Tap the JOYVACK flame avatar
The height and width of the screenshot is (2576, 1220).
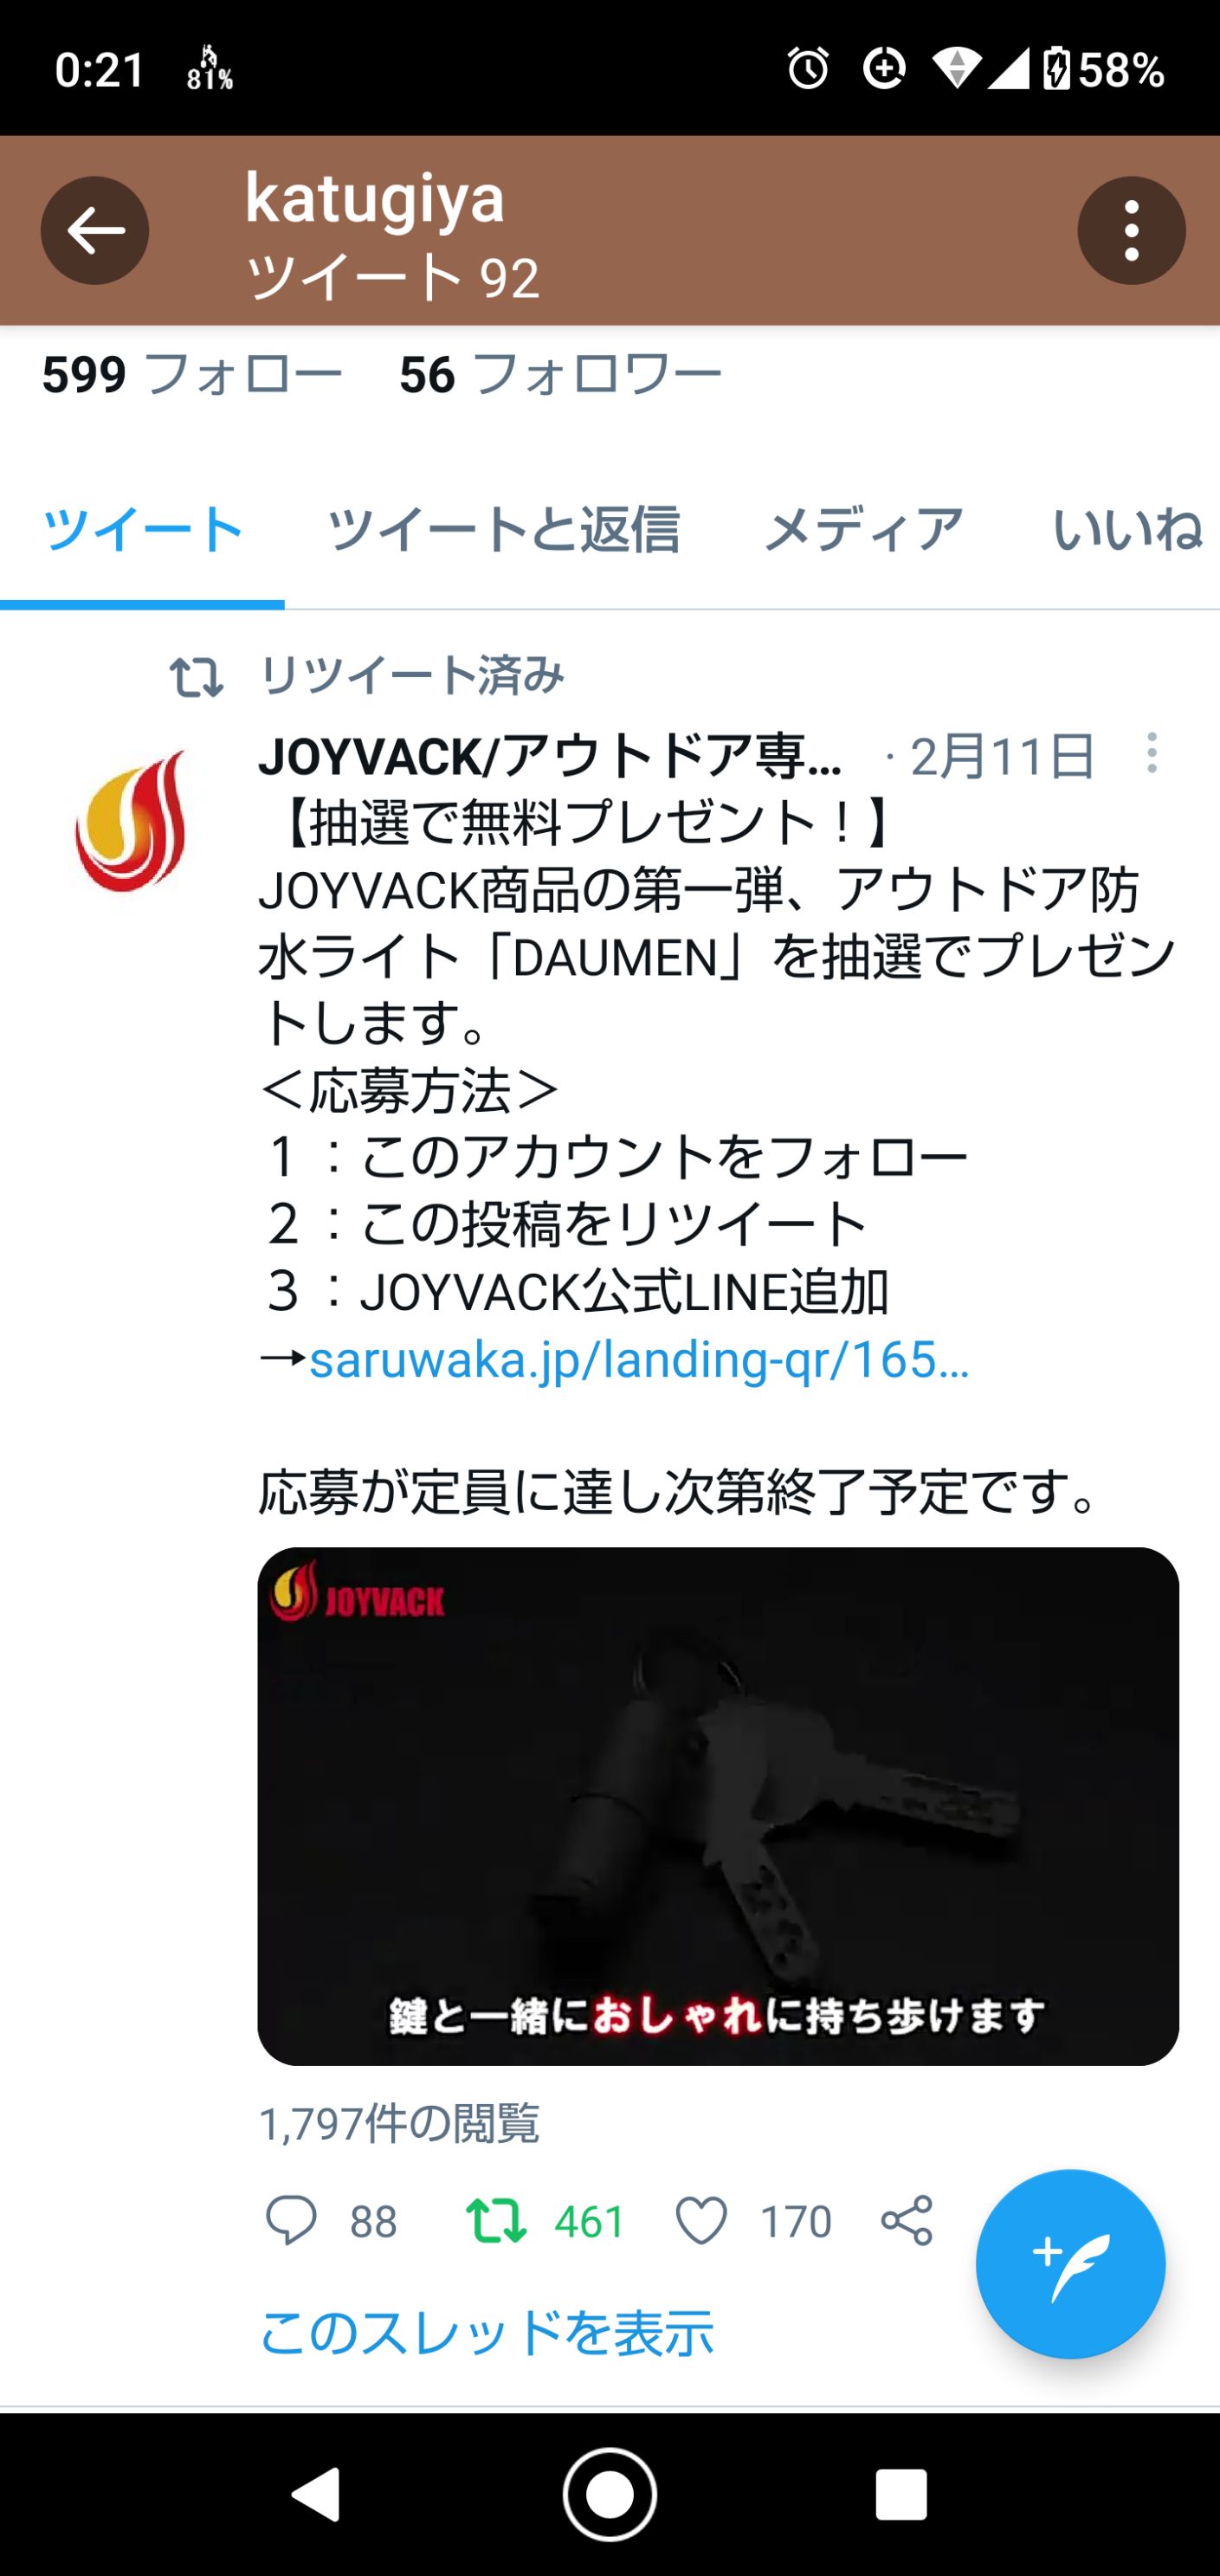[131, 820]
